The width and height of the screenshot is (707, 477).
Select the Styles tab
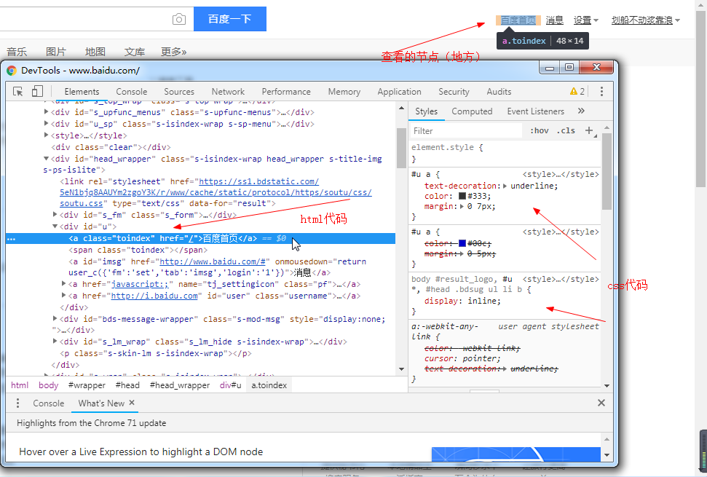coord(426,111)
